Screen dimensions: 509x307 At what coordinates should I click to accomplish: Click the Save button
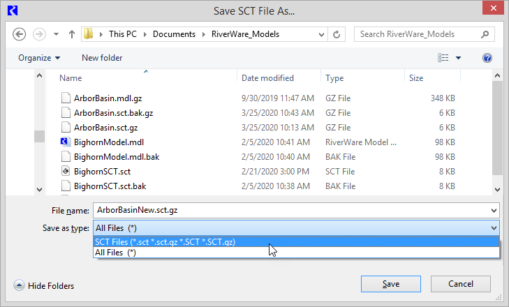coord(390,284)
